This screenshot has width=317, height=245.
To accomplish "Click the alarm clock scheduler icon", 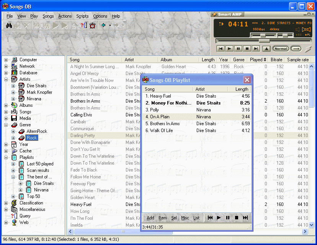I will click(x=93, y=26).
